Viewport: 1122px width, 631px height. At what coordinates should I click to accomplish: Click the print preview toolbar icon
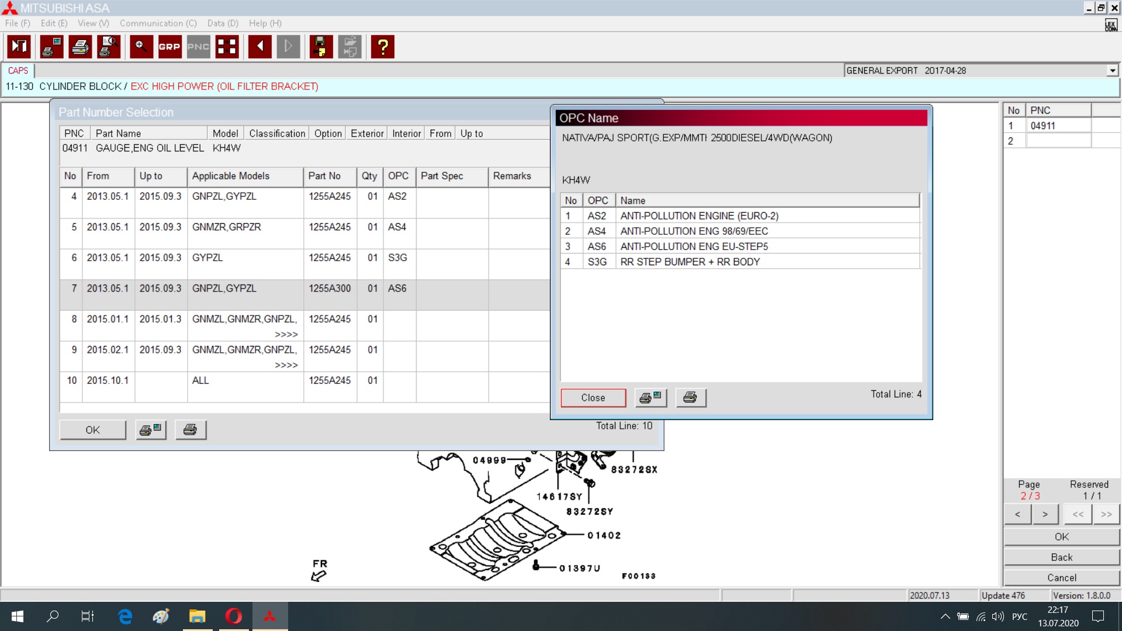pos(109,47)
